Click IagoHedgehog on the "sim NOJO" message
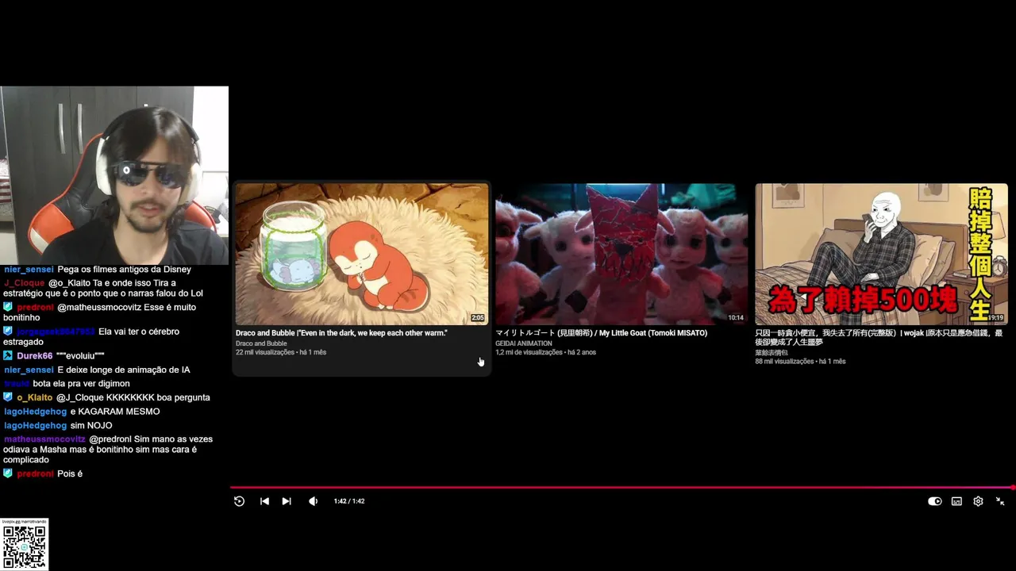Image resolution: width=1016 pixels, height=571 pixels. [35, 426]
